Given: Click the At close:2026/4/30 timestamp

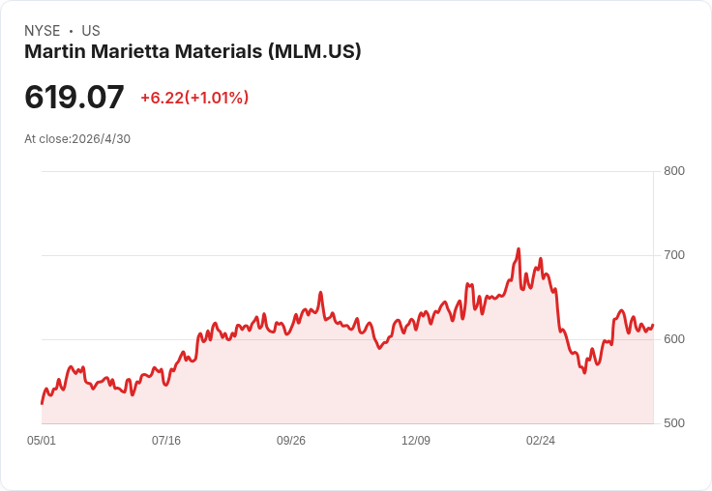Looking at the screenshot, I should tap(77, 139).
